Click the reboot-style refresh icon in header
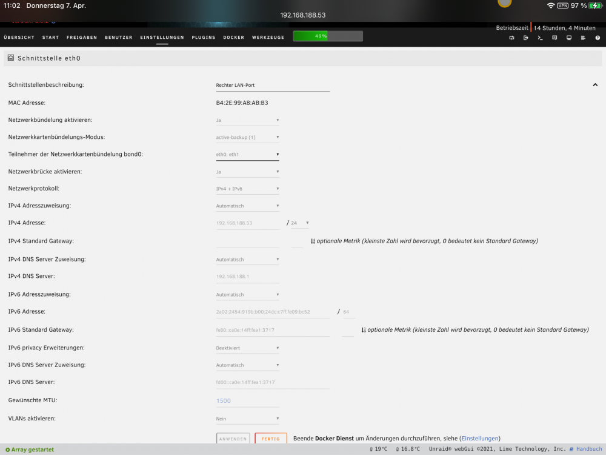 (511, 38)
